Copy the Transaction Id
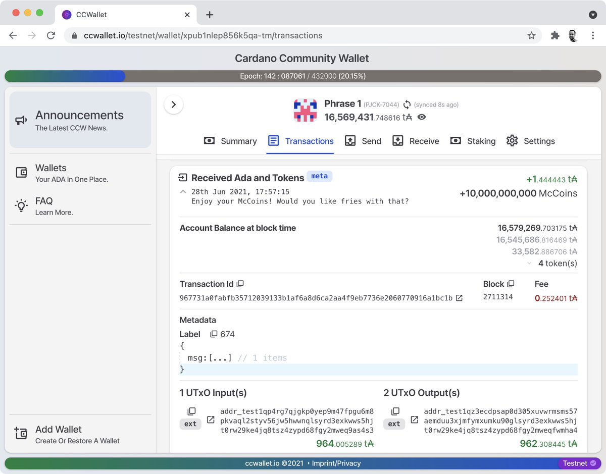The image size is (606, 474). [240, 284]
